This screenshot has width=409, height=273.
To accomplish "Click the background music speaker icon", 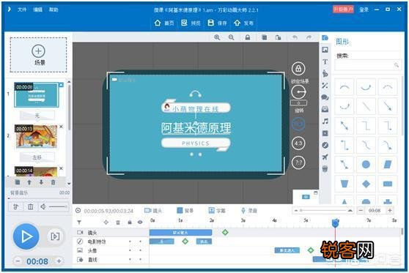I will (43, 207).
